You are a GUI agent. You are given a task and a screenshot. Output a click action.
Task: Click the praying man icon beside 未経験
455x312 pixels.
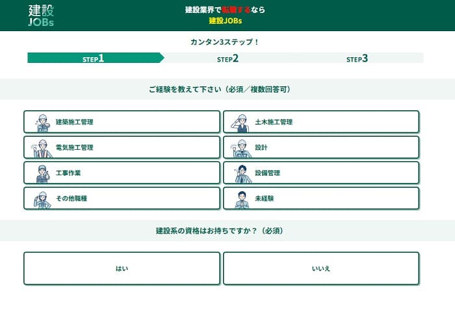click(x=242, y=200)
